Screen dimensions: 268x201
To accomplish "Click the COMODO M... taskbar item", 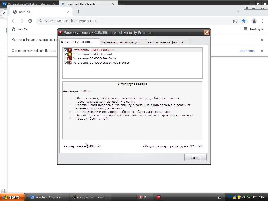I will (x=144, y=197).
